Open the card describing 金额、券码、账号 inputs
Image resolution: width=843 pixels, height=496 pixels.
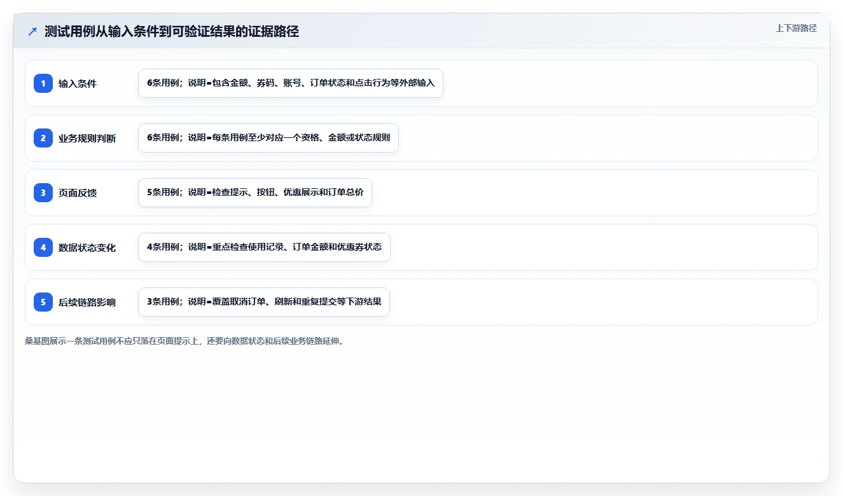click(x=291, y=83)
